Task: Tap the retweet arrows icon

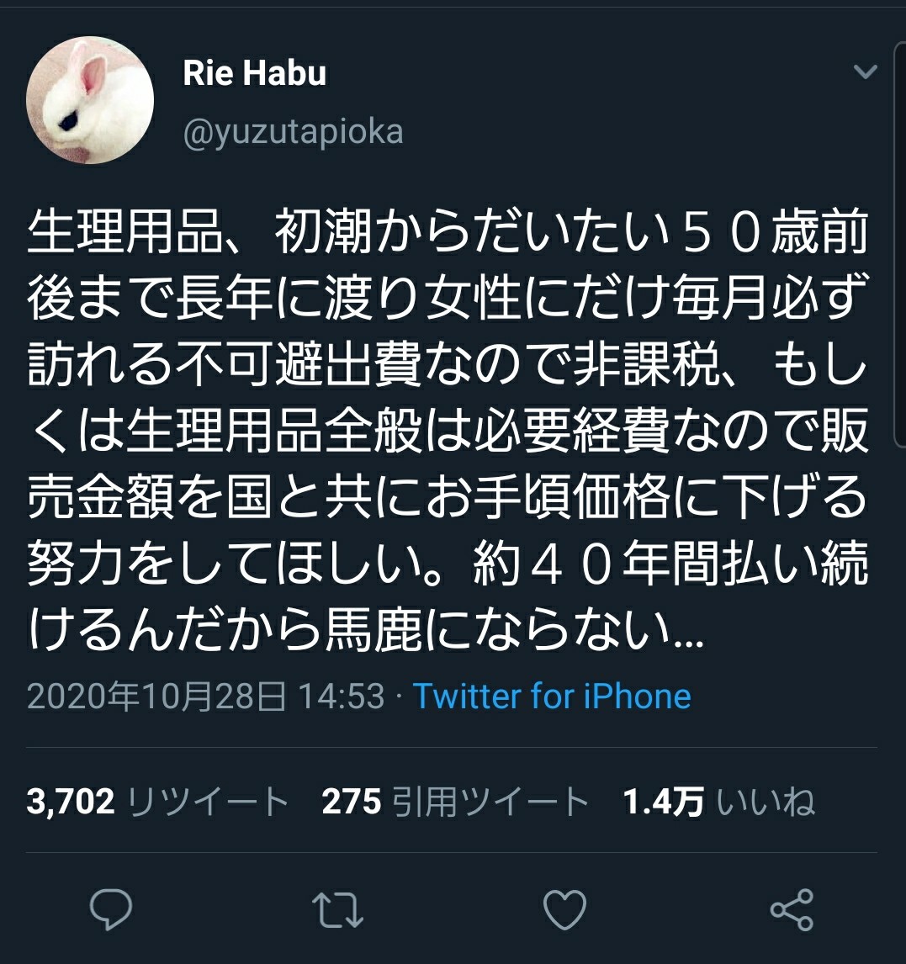Action: [x=337, y=910]
